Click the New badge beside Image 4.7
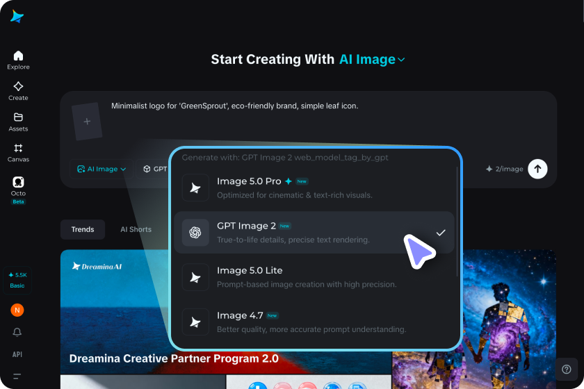The height and width of the screenshot is (389, 584). (273, 315)
